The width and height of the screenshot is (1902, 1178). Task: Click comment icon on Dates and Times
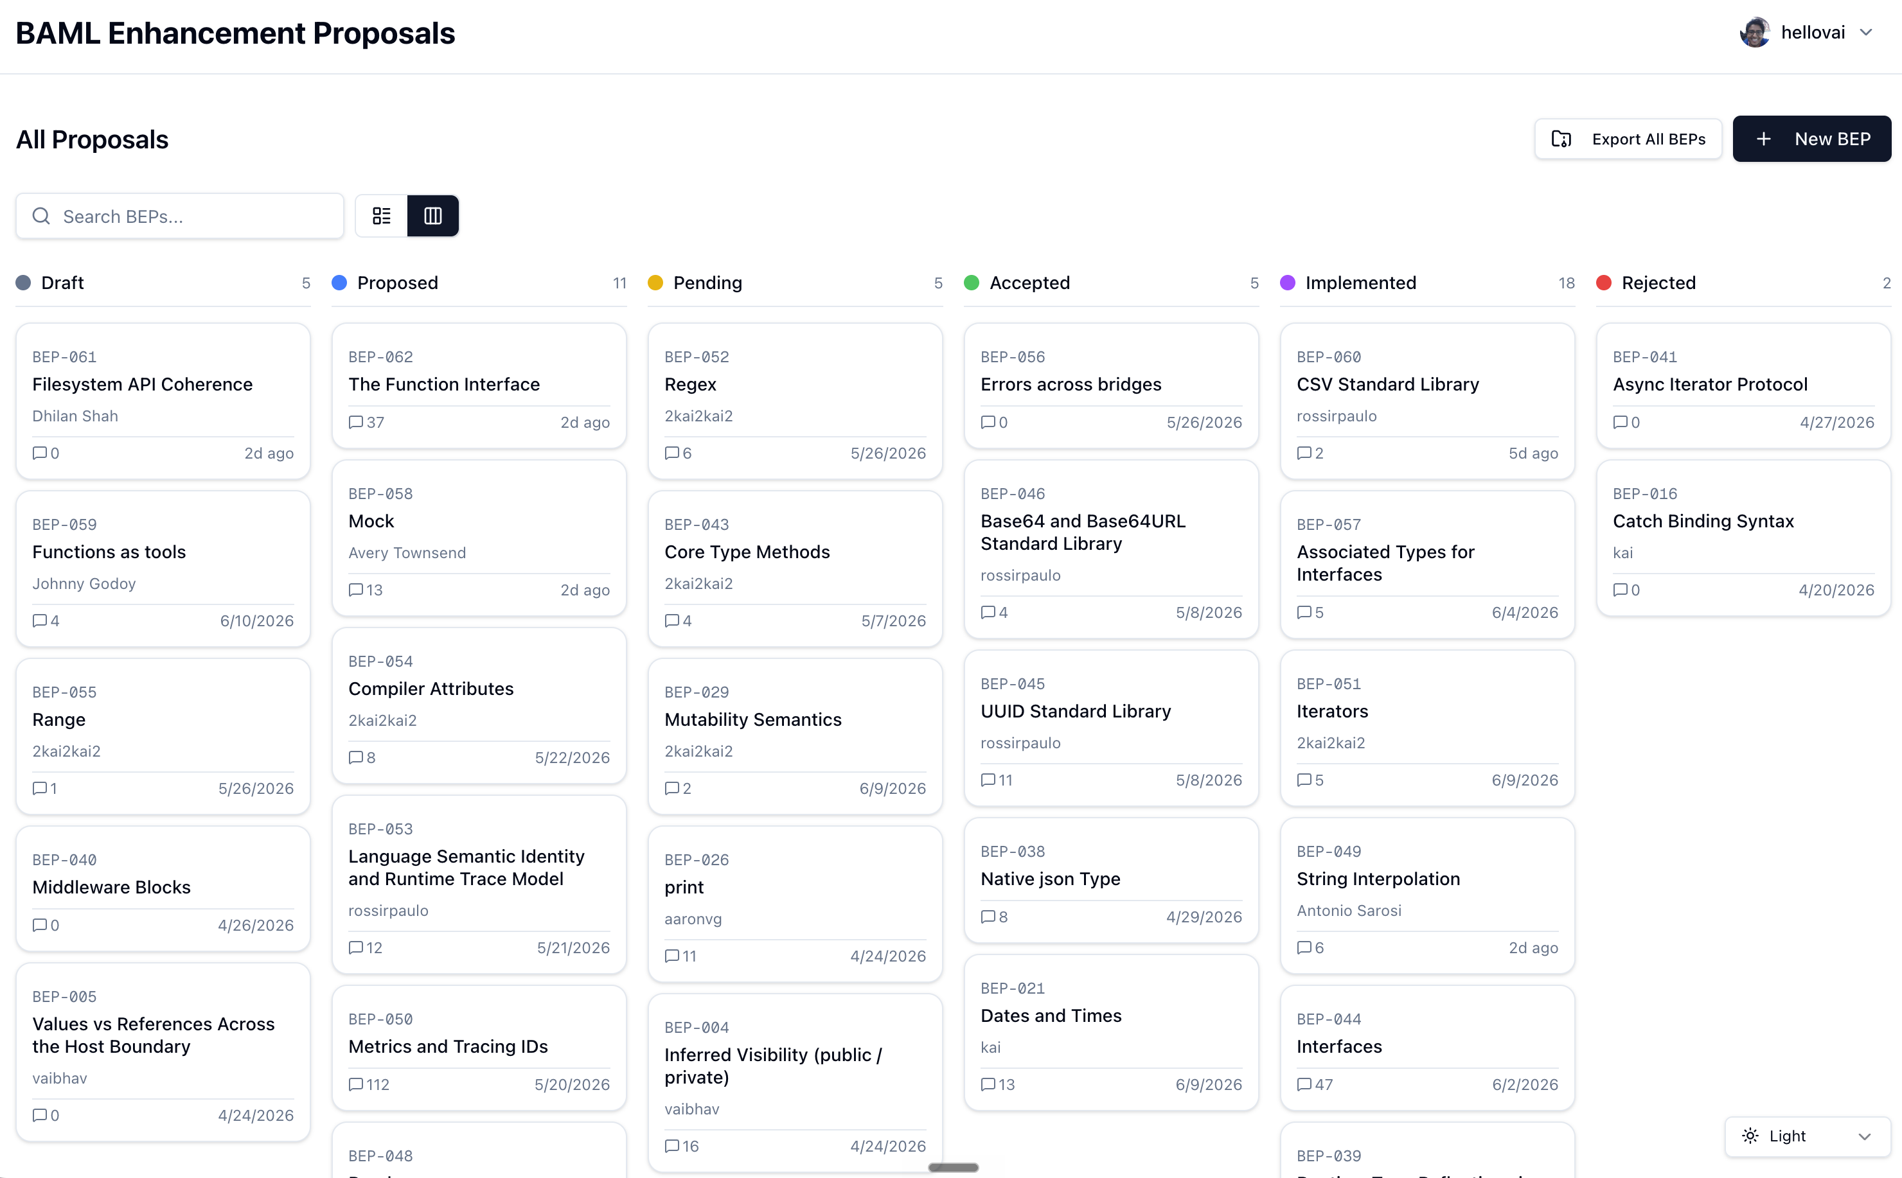click(x=988, y=1084)
